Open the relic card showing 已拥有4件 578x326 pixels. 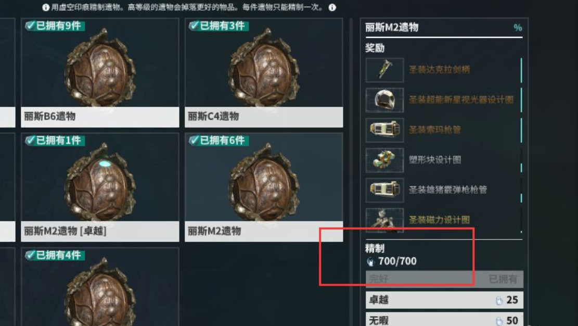[x=100, y=287]
